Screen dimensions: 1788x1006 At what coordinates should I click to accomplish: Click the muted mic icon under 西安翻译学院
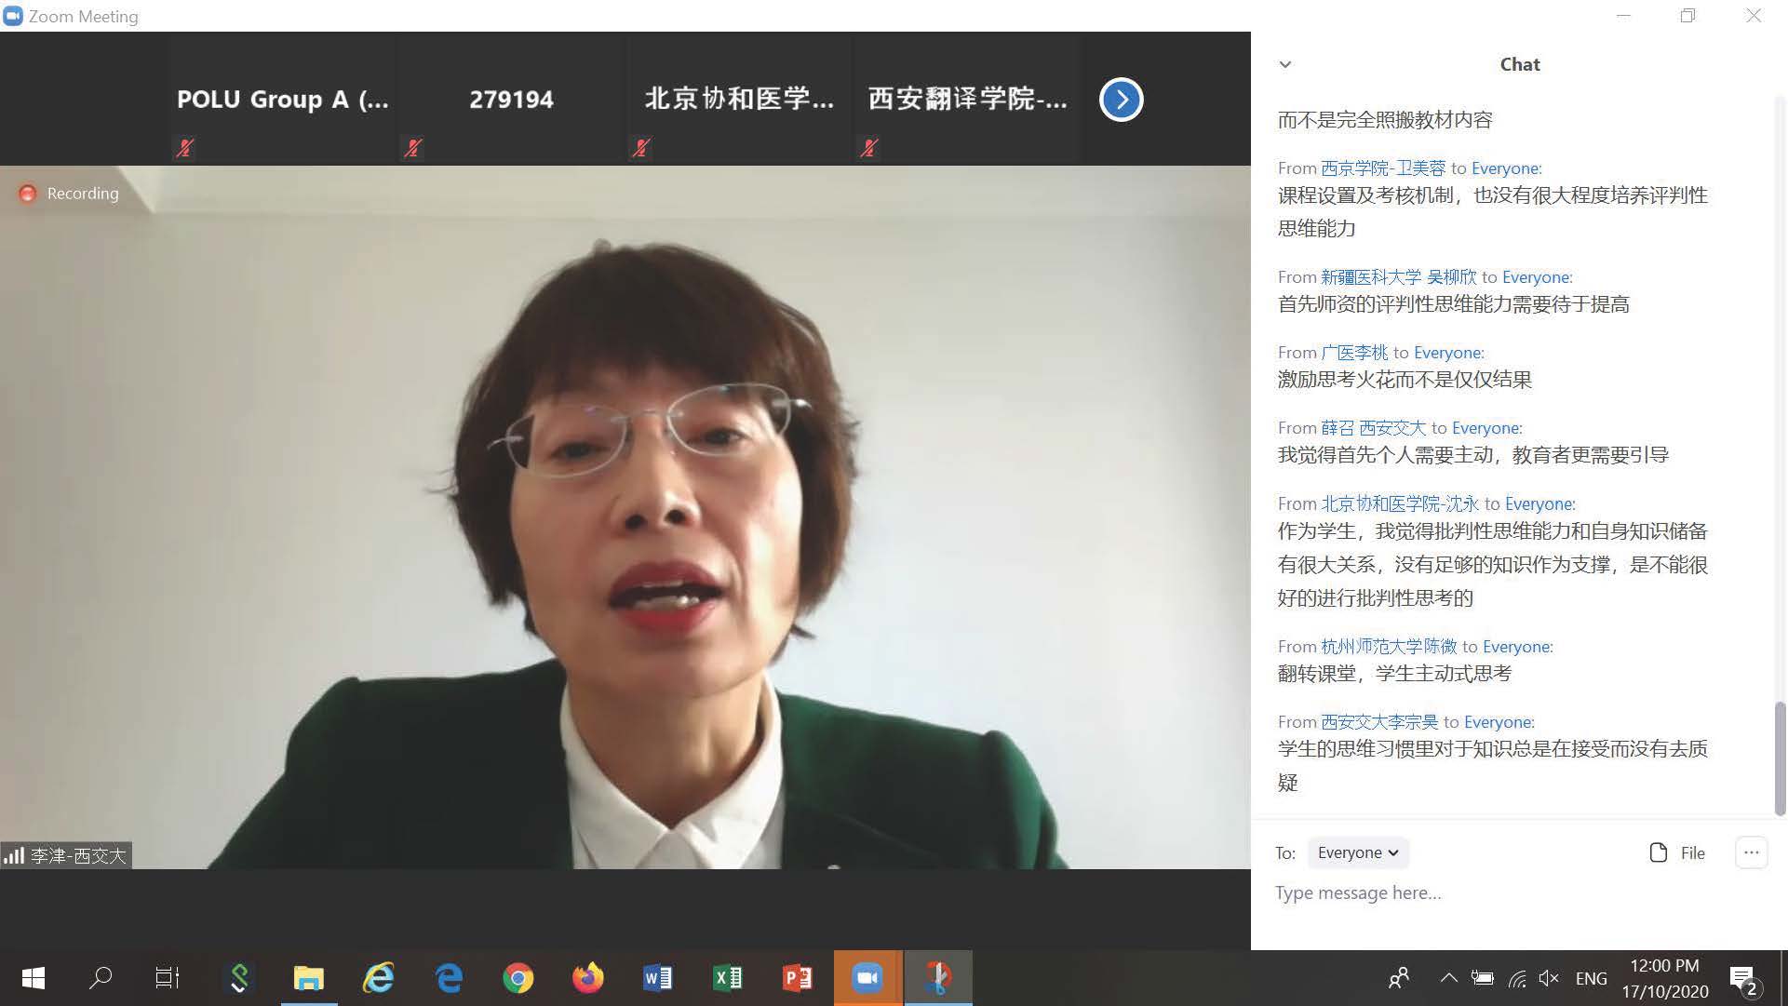click(868, 147)
